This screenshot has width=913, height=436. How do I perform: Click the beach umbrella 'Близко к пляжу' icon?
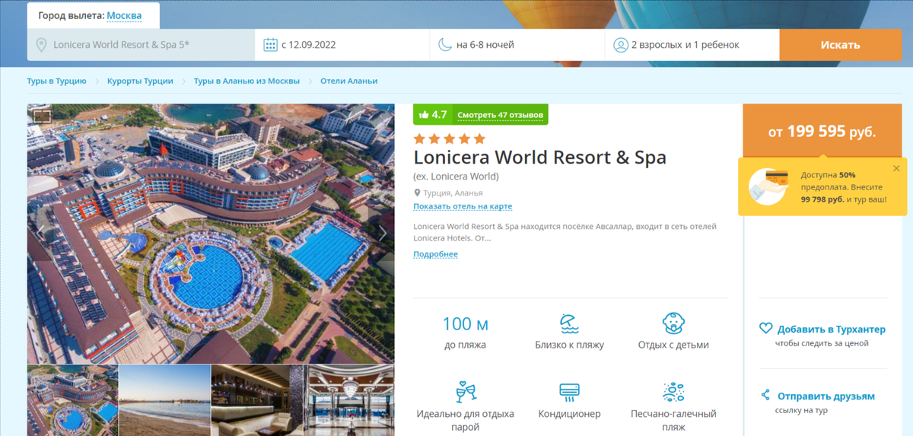click(x=569, y=323)
